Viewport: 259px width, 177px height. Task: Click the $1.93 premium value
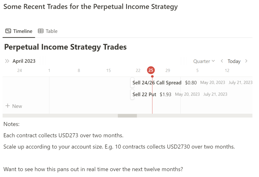click(165, 94)
